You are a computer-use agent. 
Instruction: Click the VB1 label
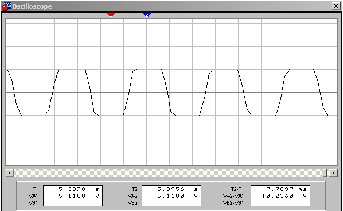click(33, 203)
